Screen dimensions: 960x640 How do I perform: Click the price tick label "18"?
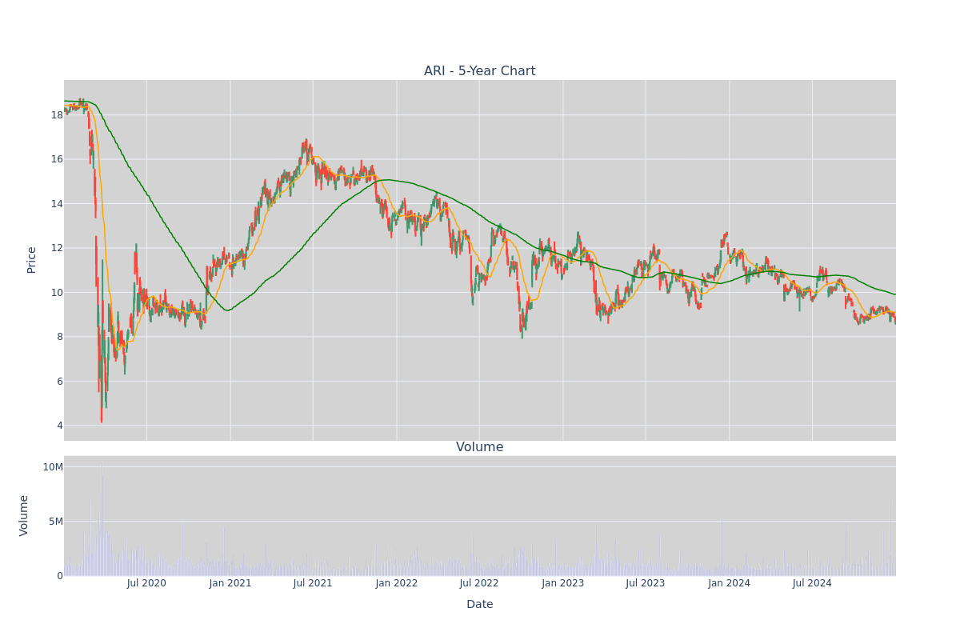pos(57,114)
